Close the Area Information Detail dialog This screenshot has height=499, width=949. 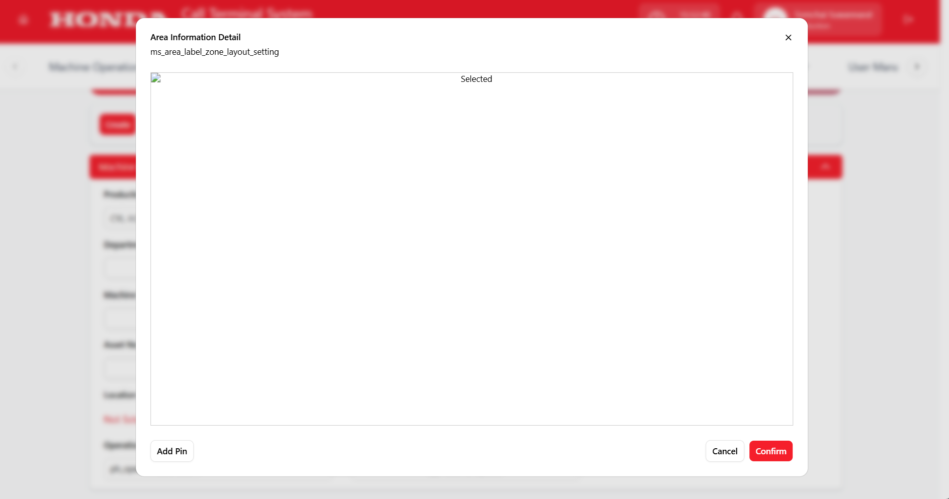pos(788,38)
